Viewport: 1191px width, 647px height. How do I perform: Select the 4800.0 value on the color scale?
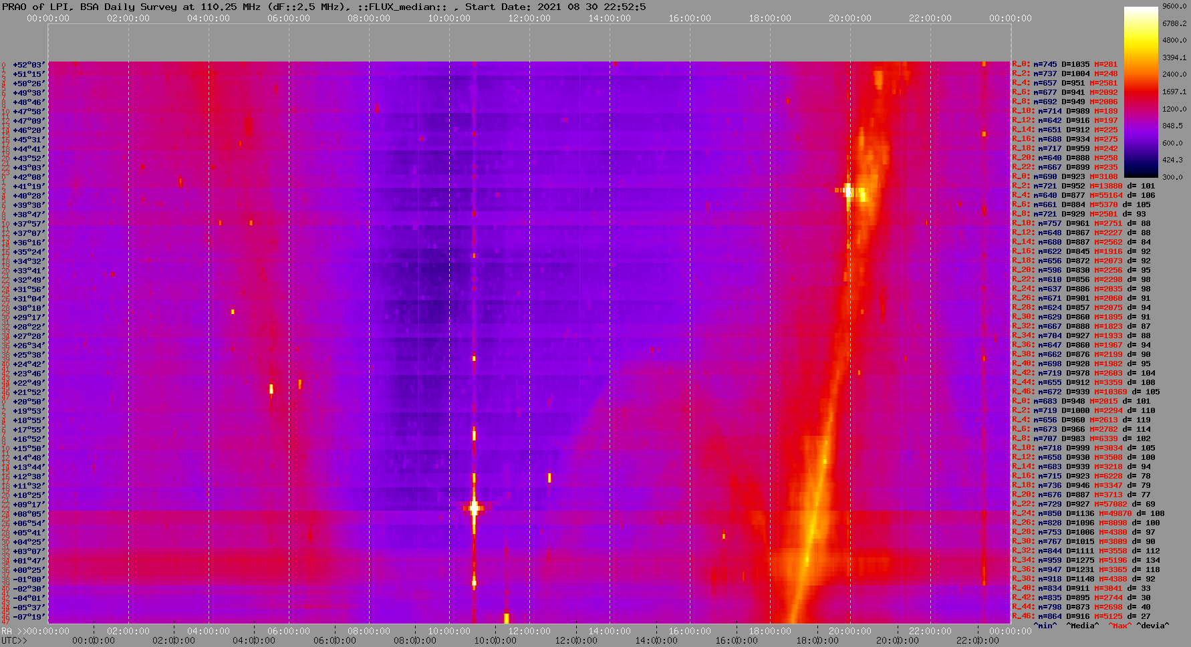(1174, 40)
